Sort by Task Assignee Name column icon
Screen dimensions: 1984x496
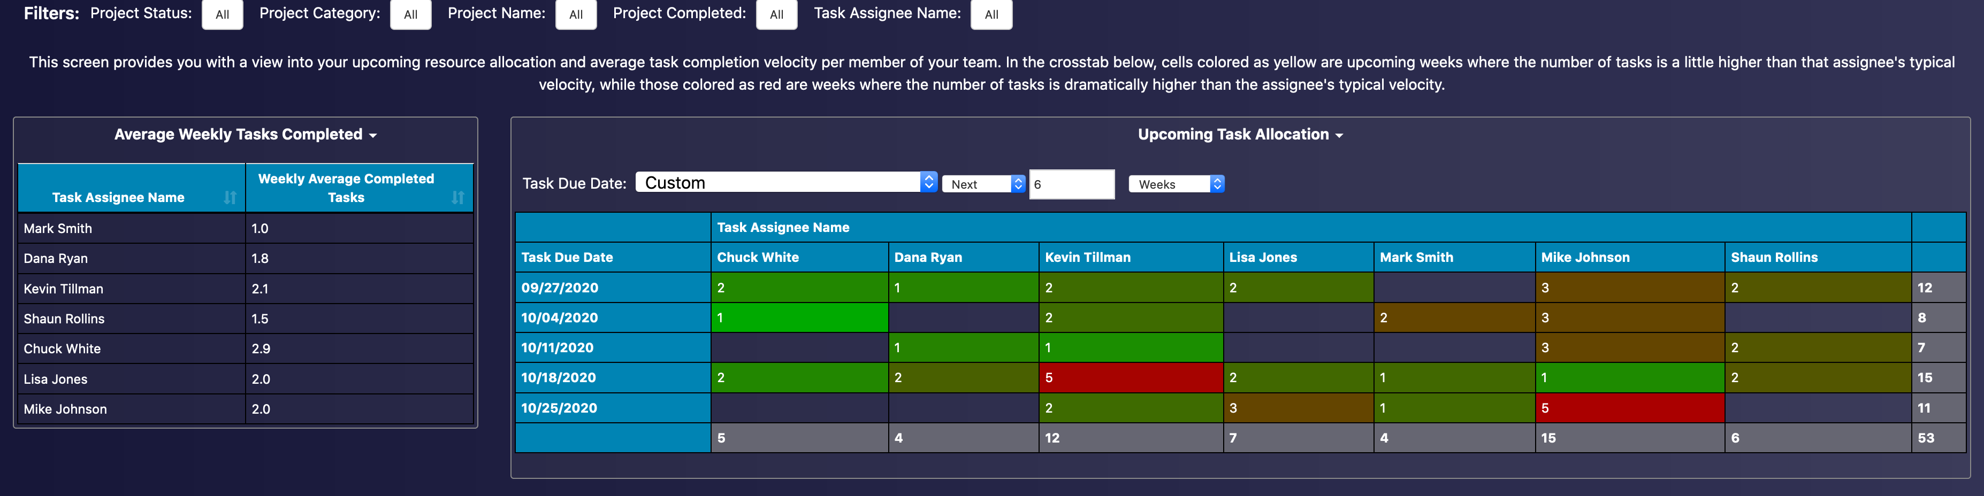[230, 198]
